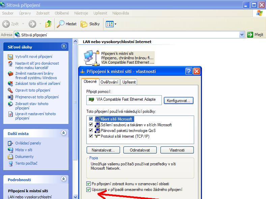The height and width of the screenshot is (199, 266).
Task: Click the Up folder toolbar icon
Action: pos(49,24)
